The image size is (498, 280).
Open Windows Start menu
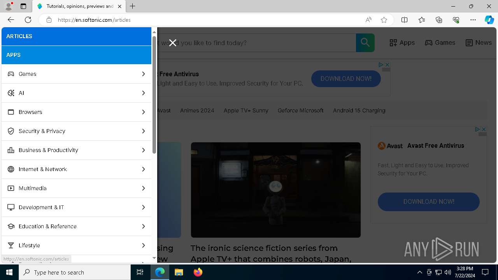pyautogui.click(x=9, y=272)
